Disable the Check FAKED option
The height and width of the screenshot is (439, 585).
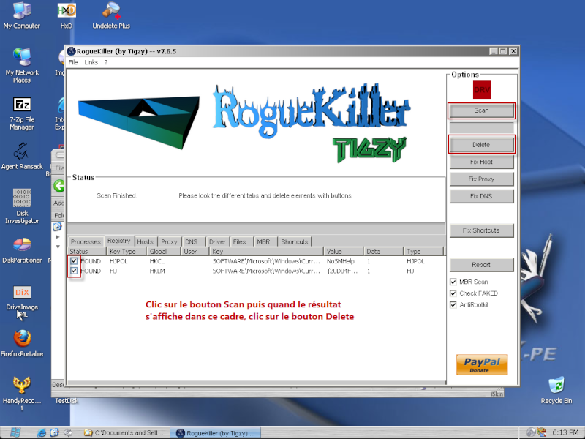click(x=453, y=293)
